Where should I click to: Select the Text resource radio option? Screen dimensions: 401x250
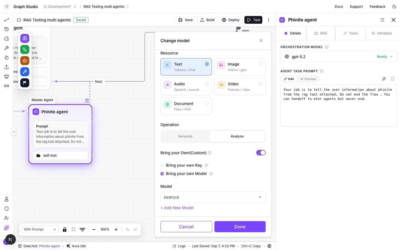pyautogui.click(x=186, y=67)
